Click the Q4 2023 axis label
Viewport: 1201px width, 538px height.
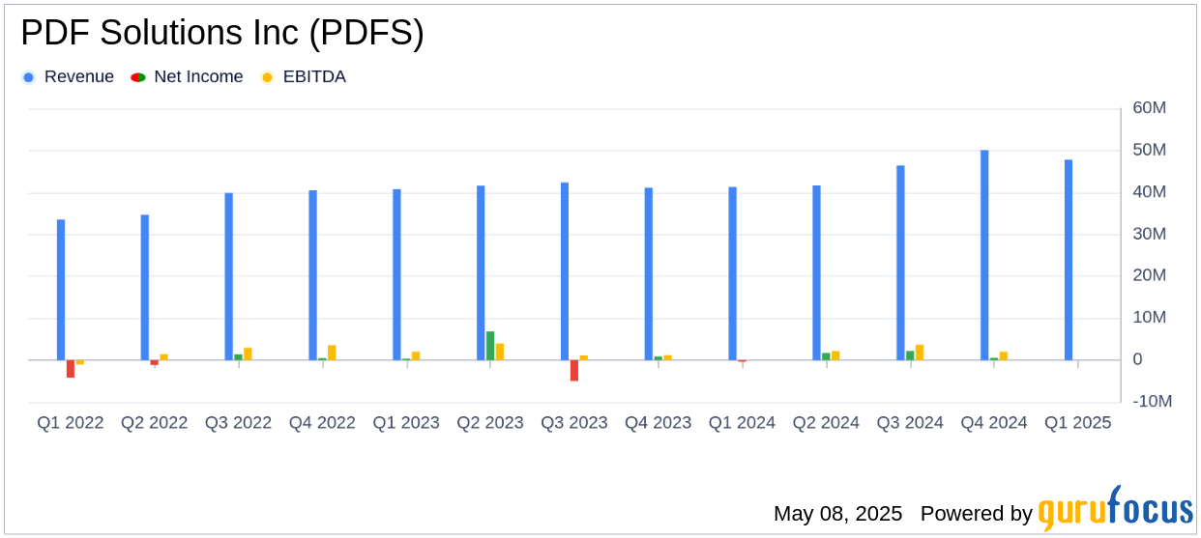[x=659, y=423]
